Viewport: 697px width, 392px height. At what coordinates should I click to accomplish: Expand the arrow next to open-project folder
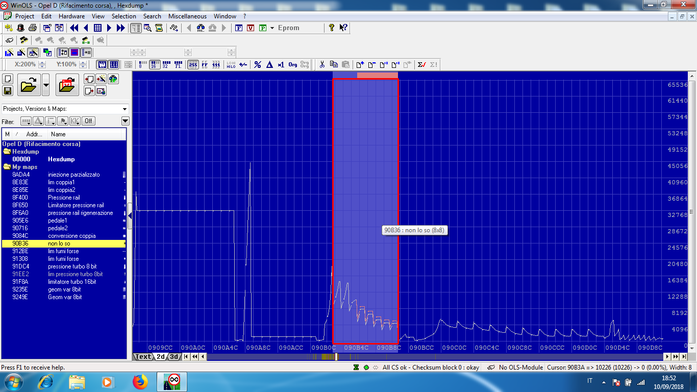click(x=46, y=85)
